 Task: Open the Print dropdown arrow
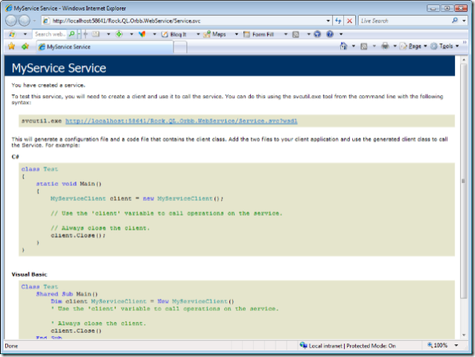(x=395, y=46)
